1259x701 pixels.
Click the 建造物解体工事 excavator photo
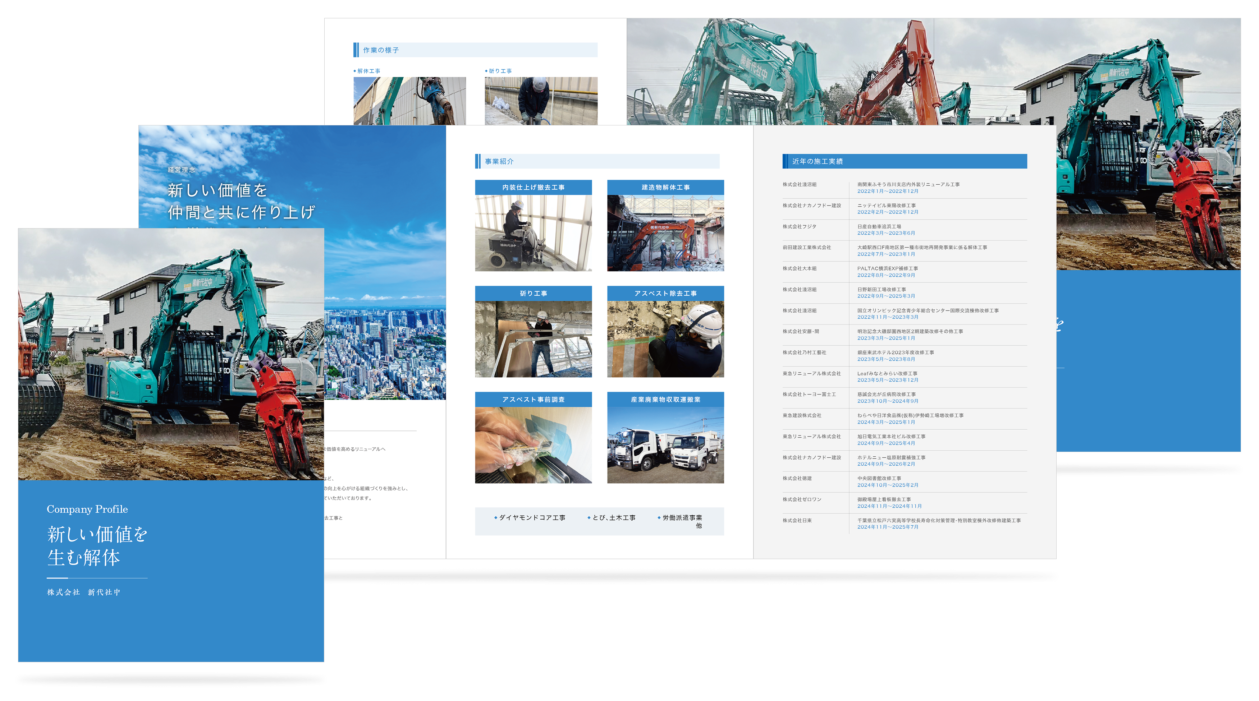665,233
